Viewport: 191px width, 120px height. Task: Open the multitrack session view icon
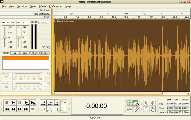pyautogui.click(x=130, y=103)
